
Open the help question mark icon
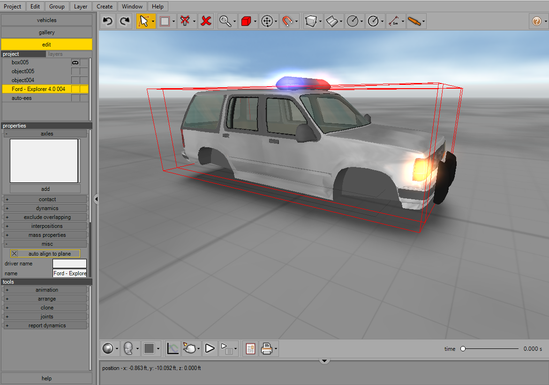[x=536, y=22]
